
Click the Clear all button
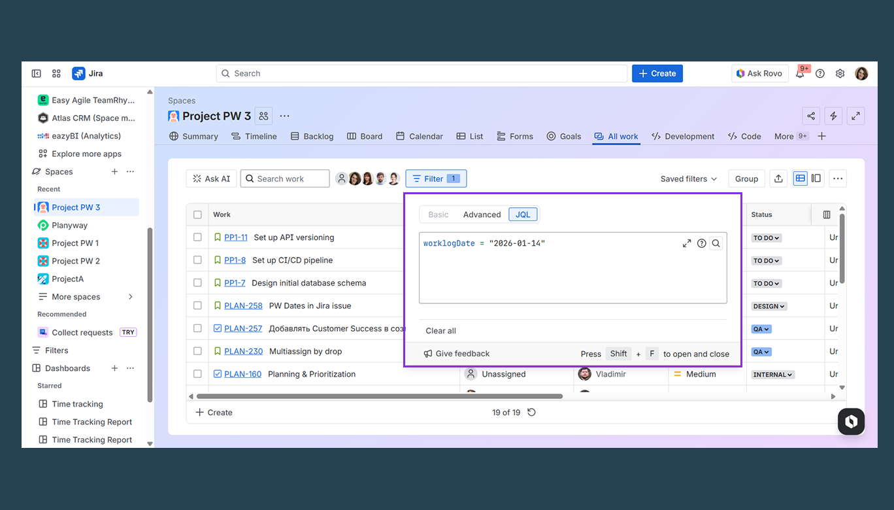[x=440, y=330]
